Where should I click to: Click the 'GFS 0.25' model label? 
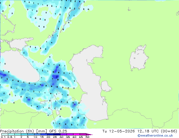[x=58, y=131]
